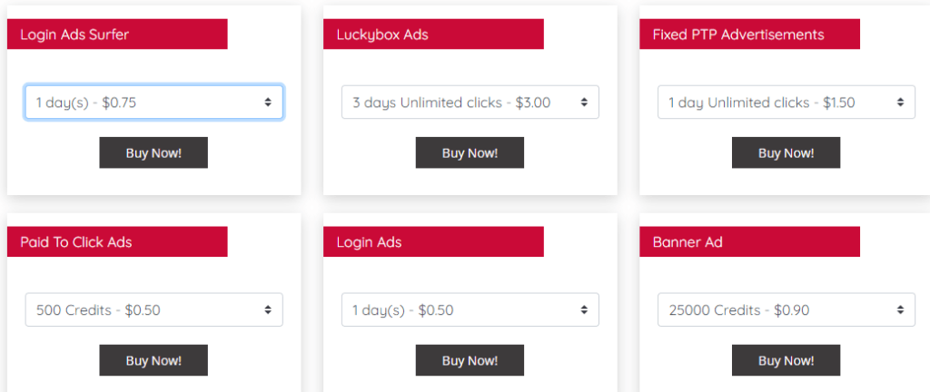
Task: Click the arrow icon on 500 Credits dropdown
Action: 268,309
